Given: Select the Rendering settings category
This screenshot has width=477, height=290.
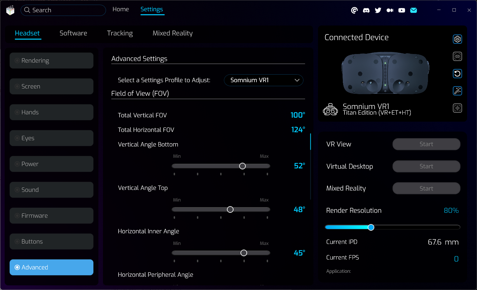Looking at the screenshot, I should (x=51, y=61).
